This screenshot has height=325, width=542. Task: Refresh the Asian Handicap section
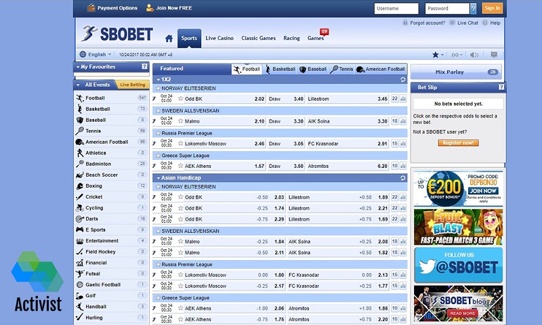402,178
